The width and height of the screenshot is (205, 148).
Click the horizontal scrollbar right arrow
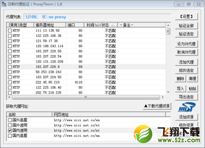163,97
